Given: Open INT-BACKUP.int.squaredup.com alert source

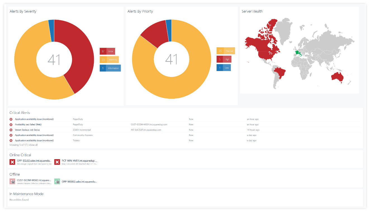Looking at the screenshot, I should [146, 130].
